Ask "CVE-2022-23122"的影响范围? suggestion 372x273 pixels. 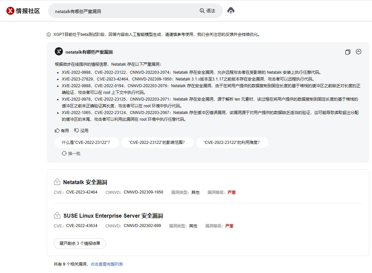[x=158, y=143]
